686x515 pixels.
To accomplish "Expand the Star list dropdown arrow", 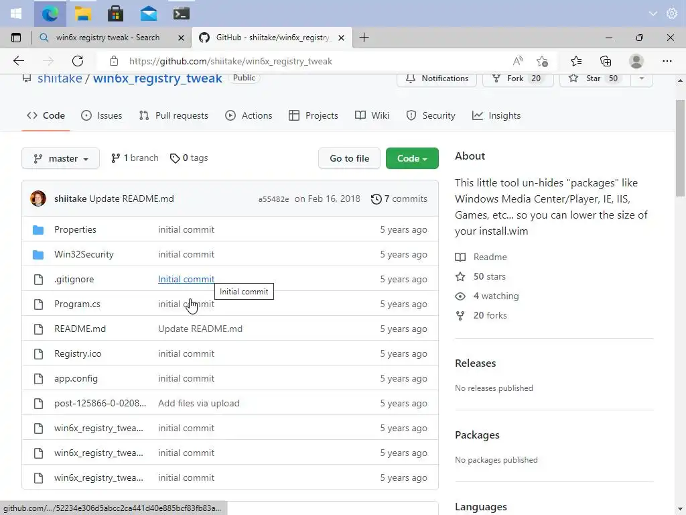I will (x=641, y=78).
